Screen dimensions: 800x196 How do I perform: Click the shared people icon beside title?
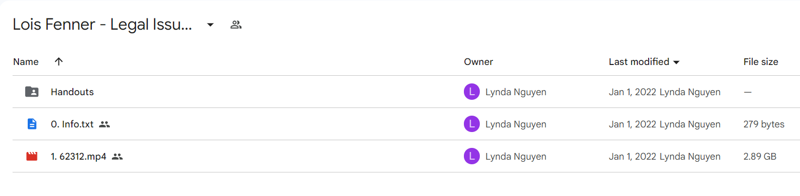[x=236, y=25]
